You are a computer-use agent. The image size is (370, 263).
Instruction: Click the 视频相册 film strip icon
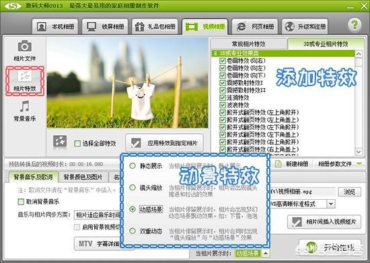[x=191, y=27]
